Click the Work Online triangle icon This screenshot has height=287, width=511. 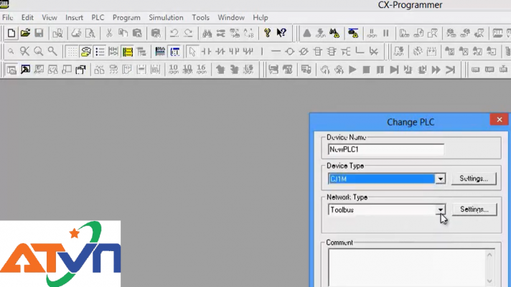(x=306, y=33)
